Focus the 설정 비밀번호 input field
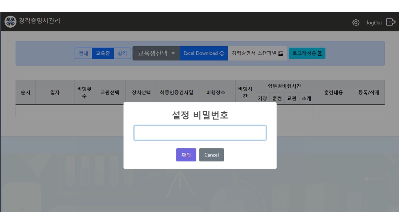This screenshot has height=224, width=399. click(200, 133)
